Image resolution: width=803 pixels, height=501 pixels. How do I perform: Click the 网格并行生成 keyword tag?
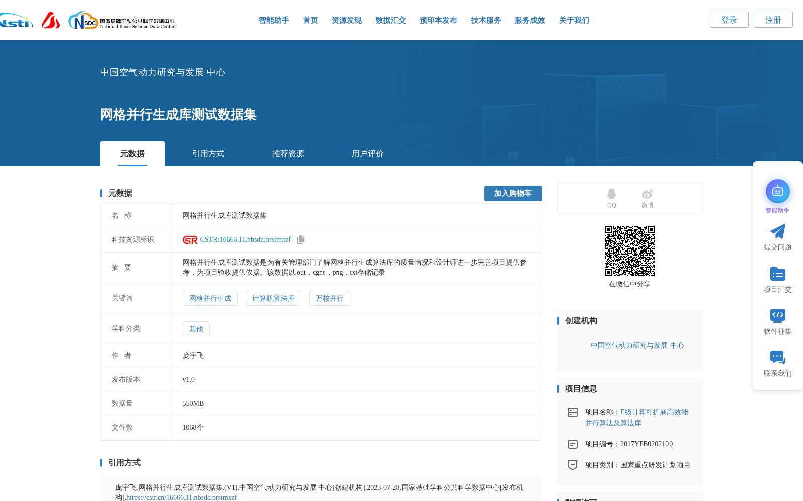[210, 298]
